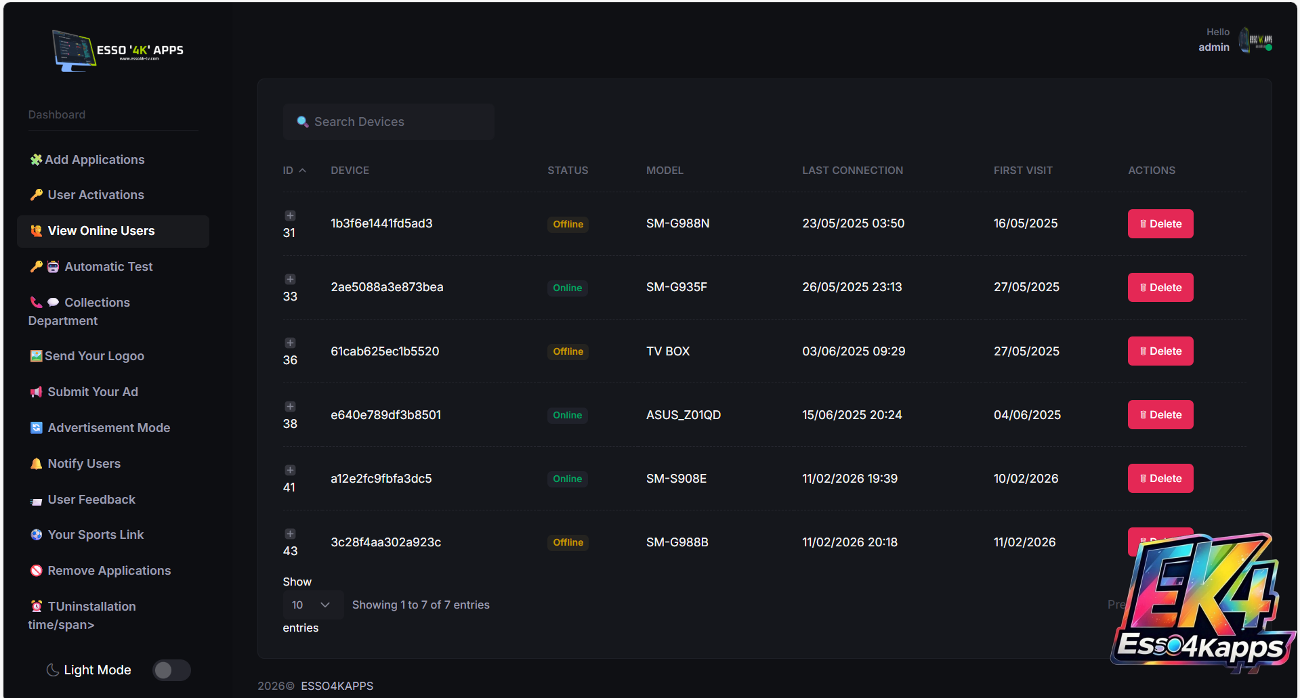Open the Automatic Test menu item
The image size is (1300, 698).
(x=108, y=267)
